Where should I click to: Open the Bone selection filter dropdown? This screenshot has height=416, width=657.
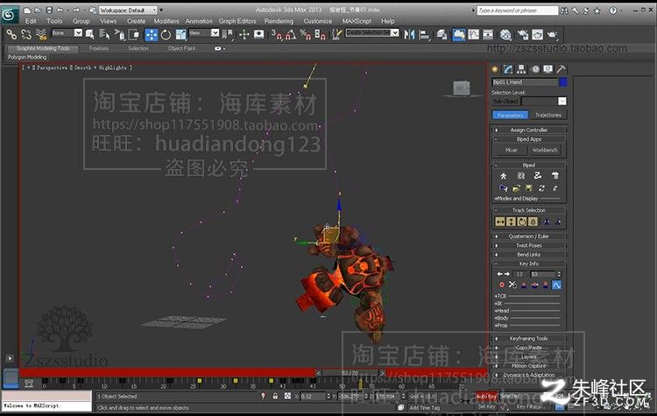click(67, 32)
